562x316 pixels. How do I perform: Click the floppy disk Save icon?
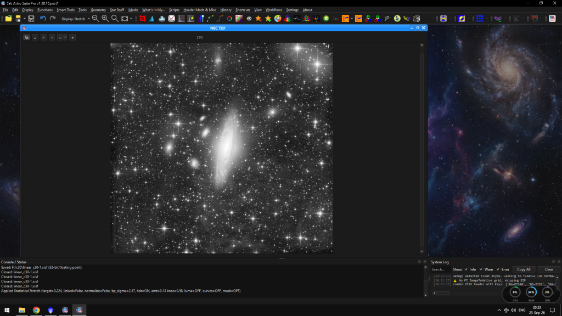[31, 19]
